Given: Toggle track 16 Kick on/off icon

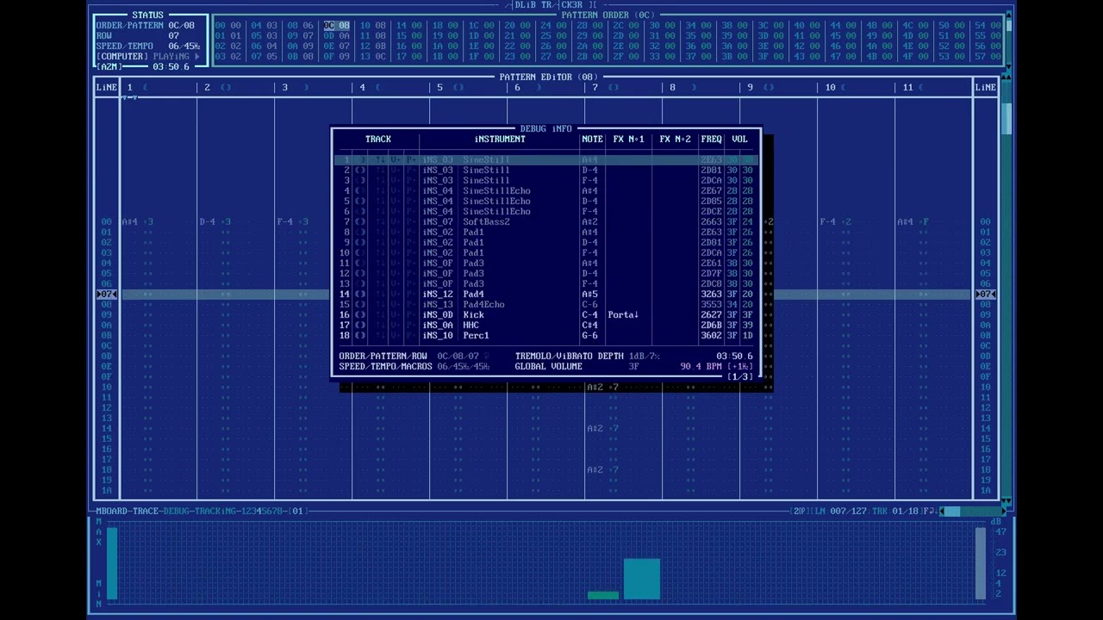Looking at the screenshot, I should pyautogui.click(x=359, y=315).
